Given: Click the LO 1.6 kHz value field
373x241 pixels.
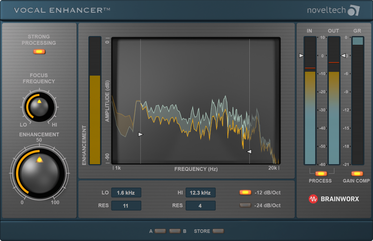Looking at the screenshot, I should [x=126, y=193].
